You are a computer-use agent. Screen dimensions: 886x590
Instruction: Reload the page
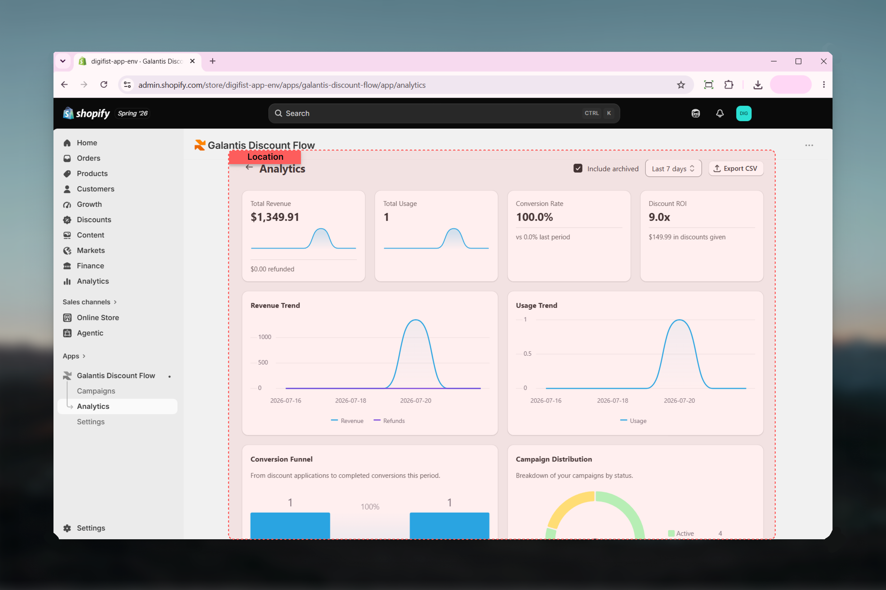tap(104, 85)
